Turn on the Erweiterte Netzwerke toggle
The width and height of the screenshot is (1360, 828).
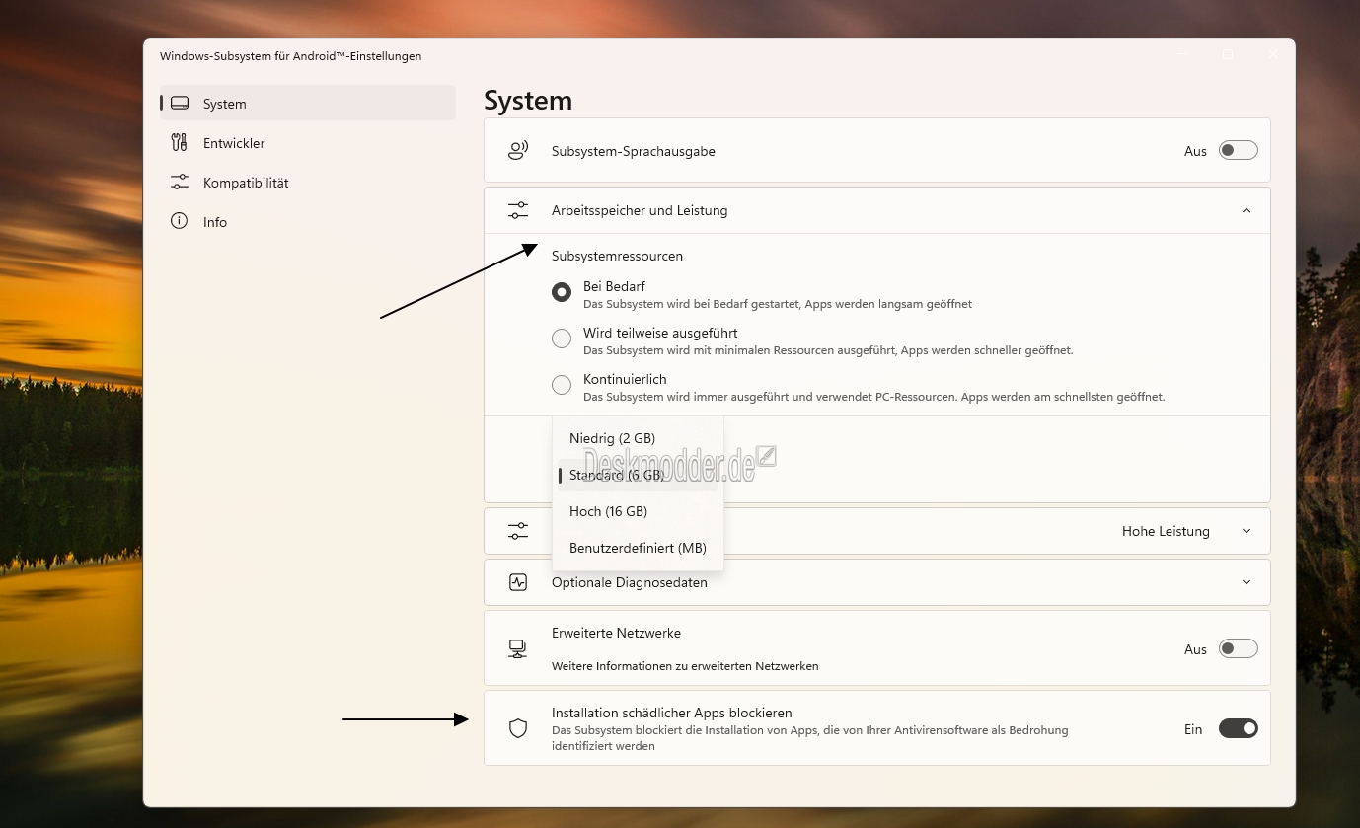[1238, 649]
